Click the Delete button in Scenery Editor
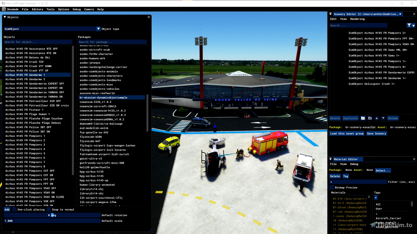The image size is (417, 234). [335, 118]
